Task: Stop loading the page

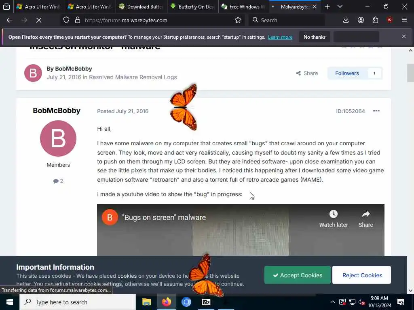Action: pos(39,20)
